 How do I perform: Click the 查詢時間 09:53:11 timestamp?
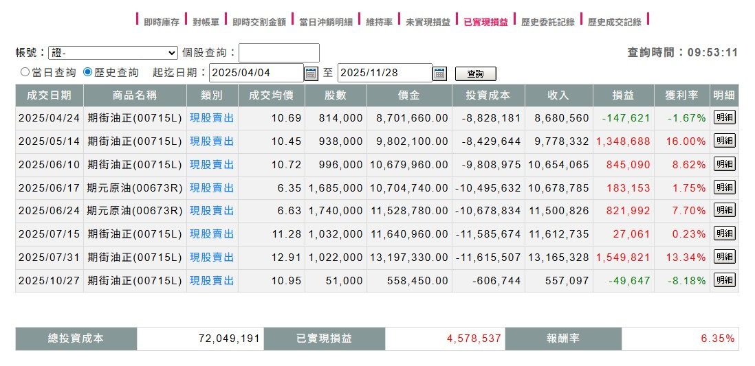click(x=682, y=52)
